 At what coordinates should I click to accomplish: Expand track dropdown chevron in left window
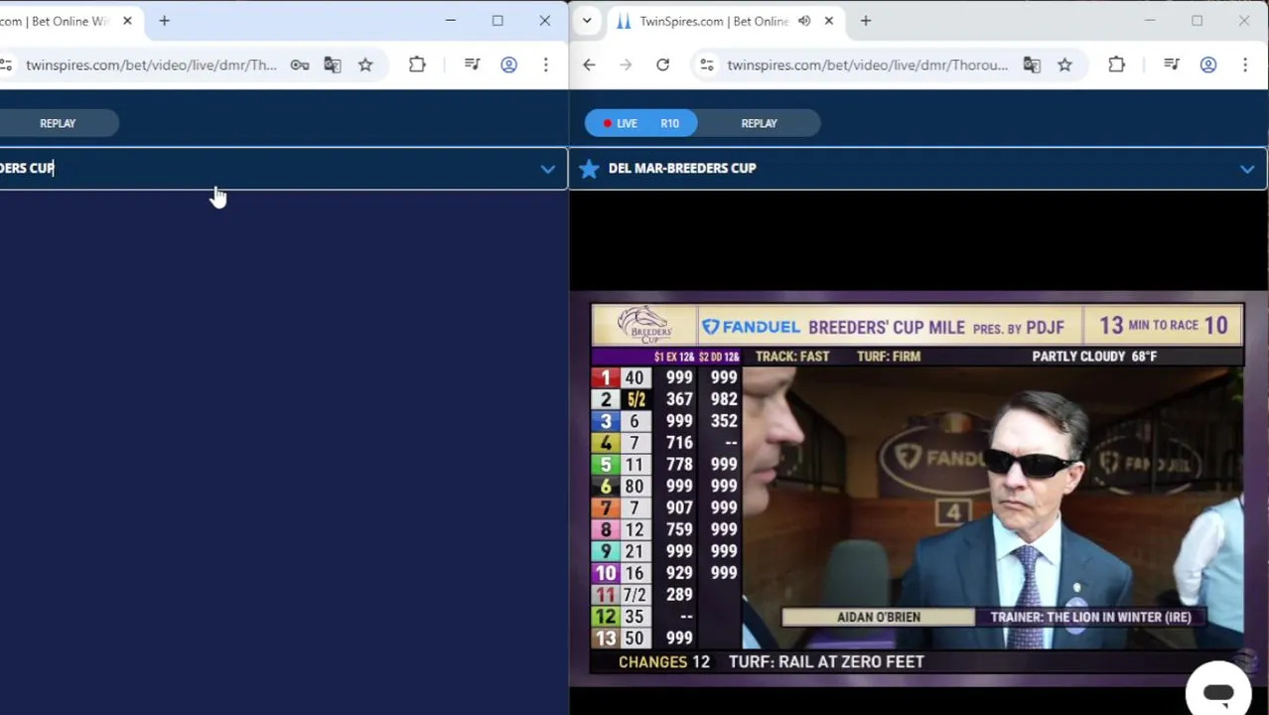[x=547, y=169]
